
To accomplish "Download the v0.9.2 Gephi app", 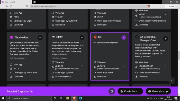I will pyautogui.click(x=16, y=25).
